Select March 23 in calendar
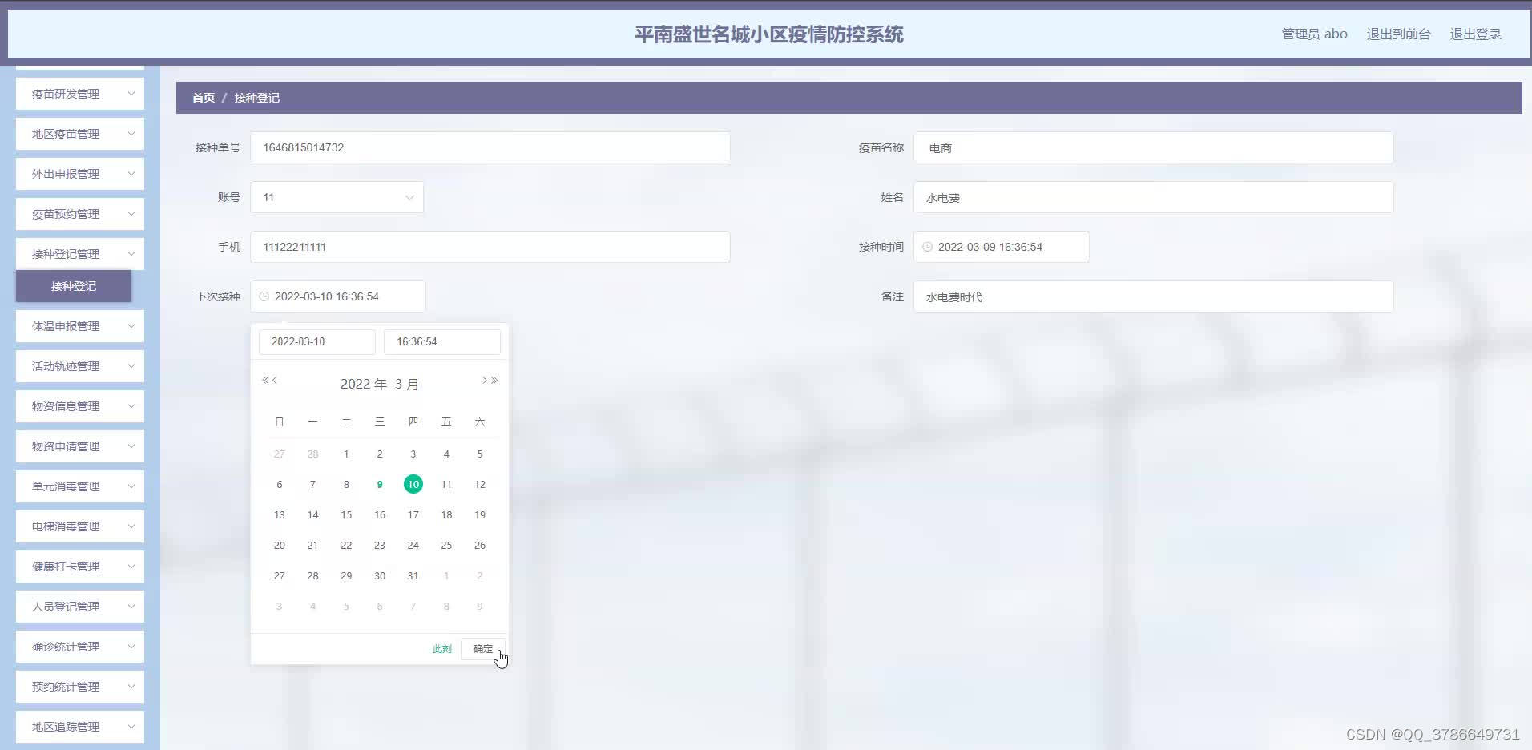Viewport: 1532px width, 750px height. coord(380,545)
